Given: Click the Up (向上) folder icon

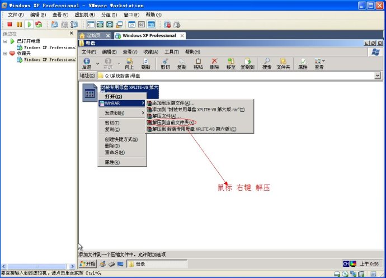Looking at the screenshot, I should 129,64.
